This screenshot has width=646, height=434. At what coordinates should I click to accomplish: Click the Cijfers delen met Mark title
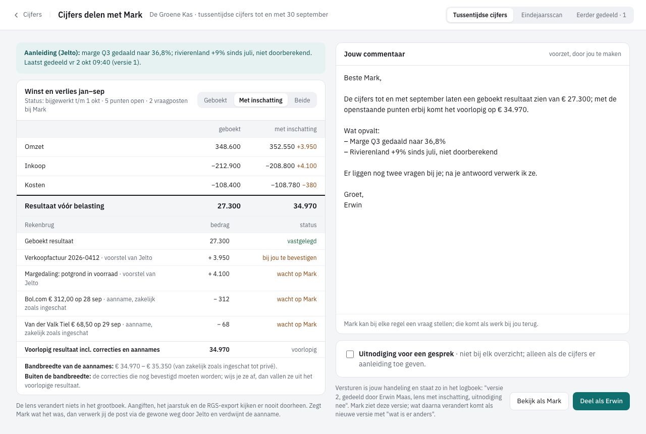pos(100,15)
